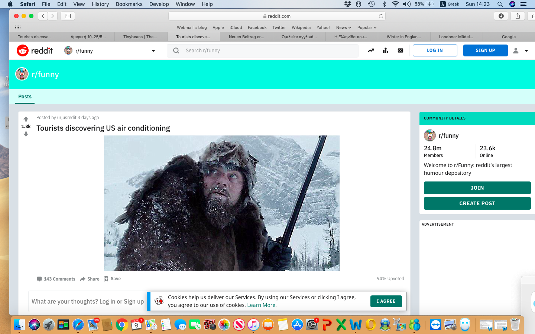535x334 pixels.
Task: Click the magnifier icon in Reddit search
Action: pos(176,50)
